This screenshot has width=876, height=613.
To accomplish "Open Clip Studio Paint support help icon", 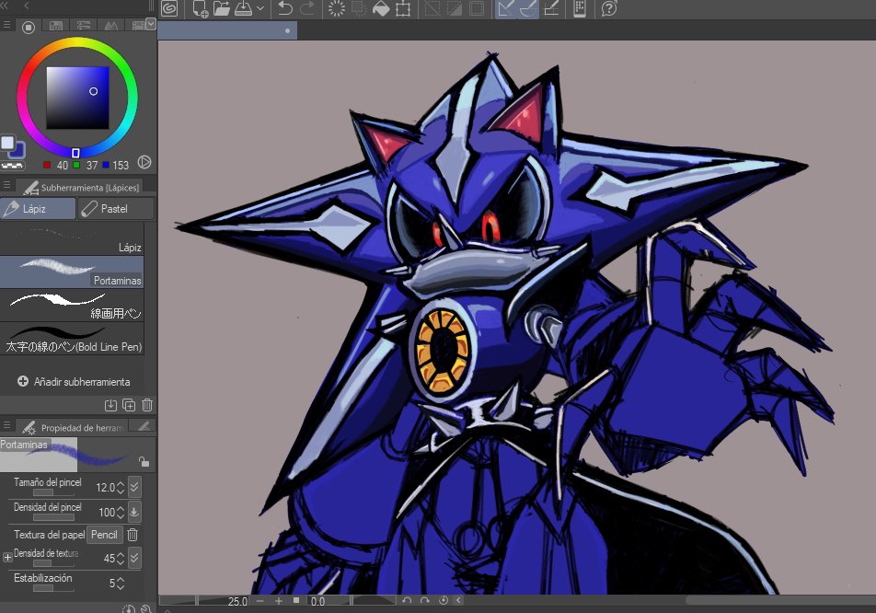I will click(x=609, y=8).
